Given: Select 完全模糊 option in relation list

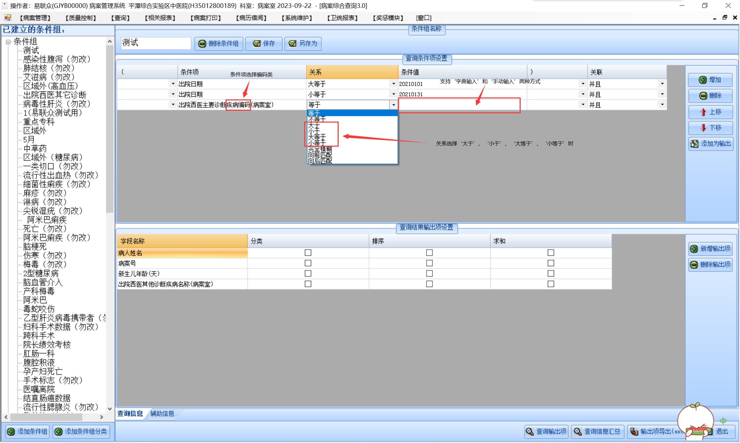Looking at the screenshot, I should pyautogui.click(x=320, y=149).
